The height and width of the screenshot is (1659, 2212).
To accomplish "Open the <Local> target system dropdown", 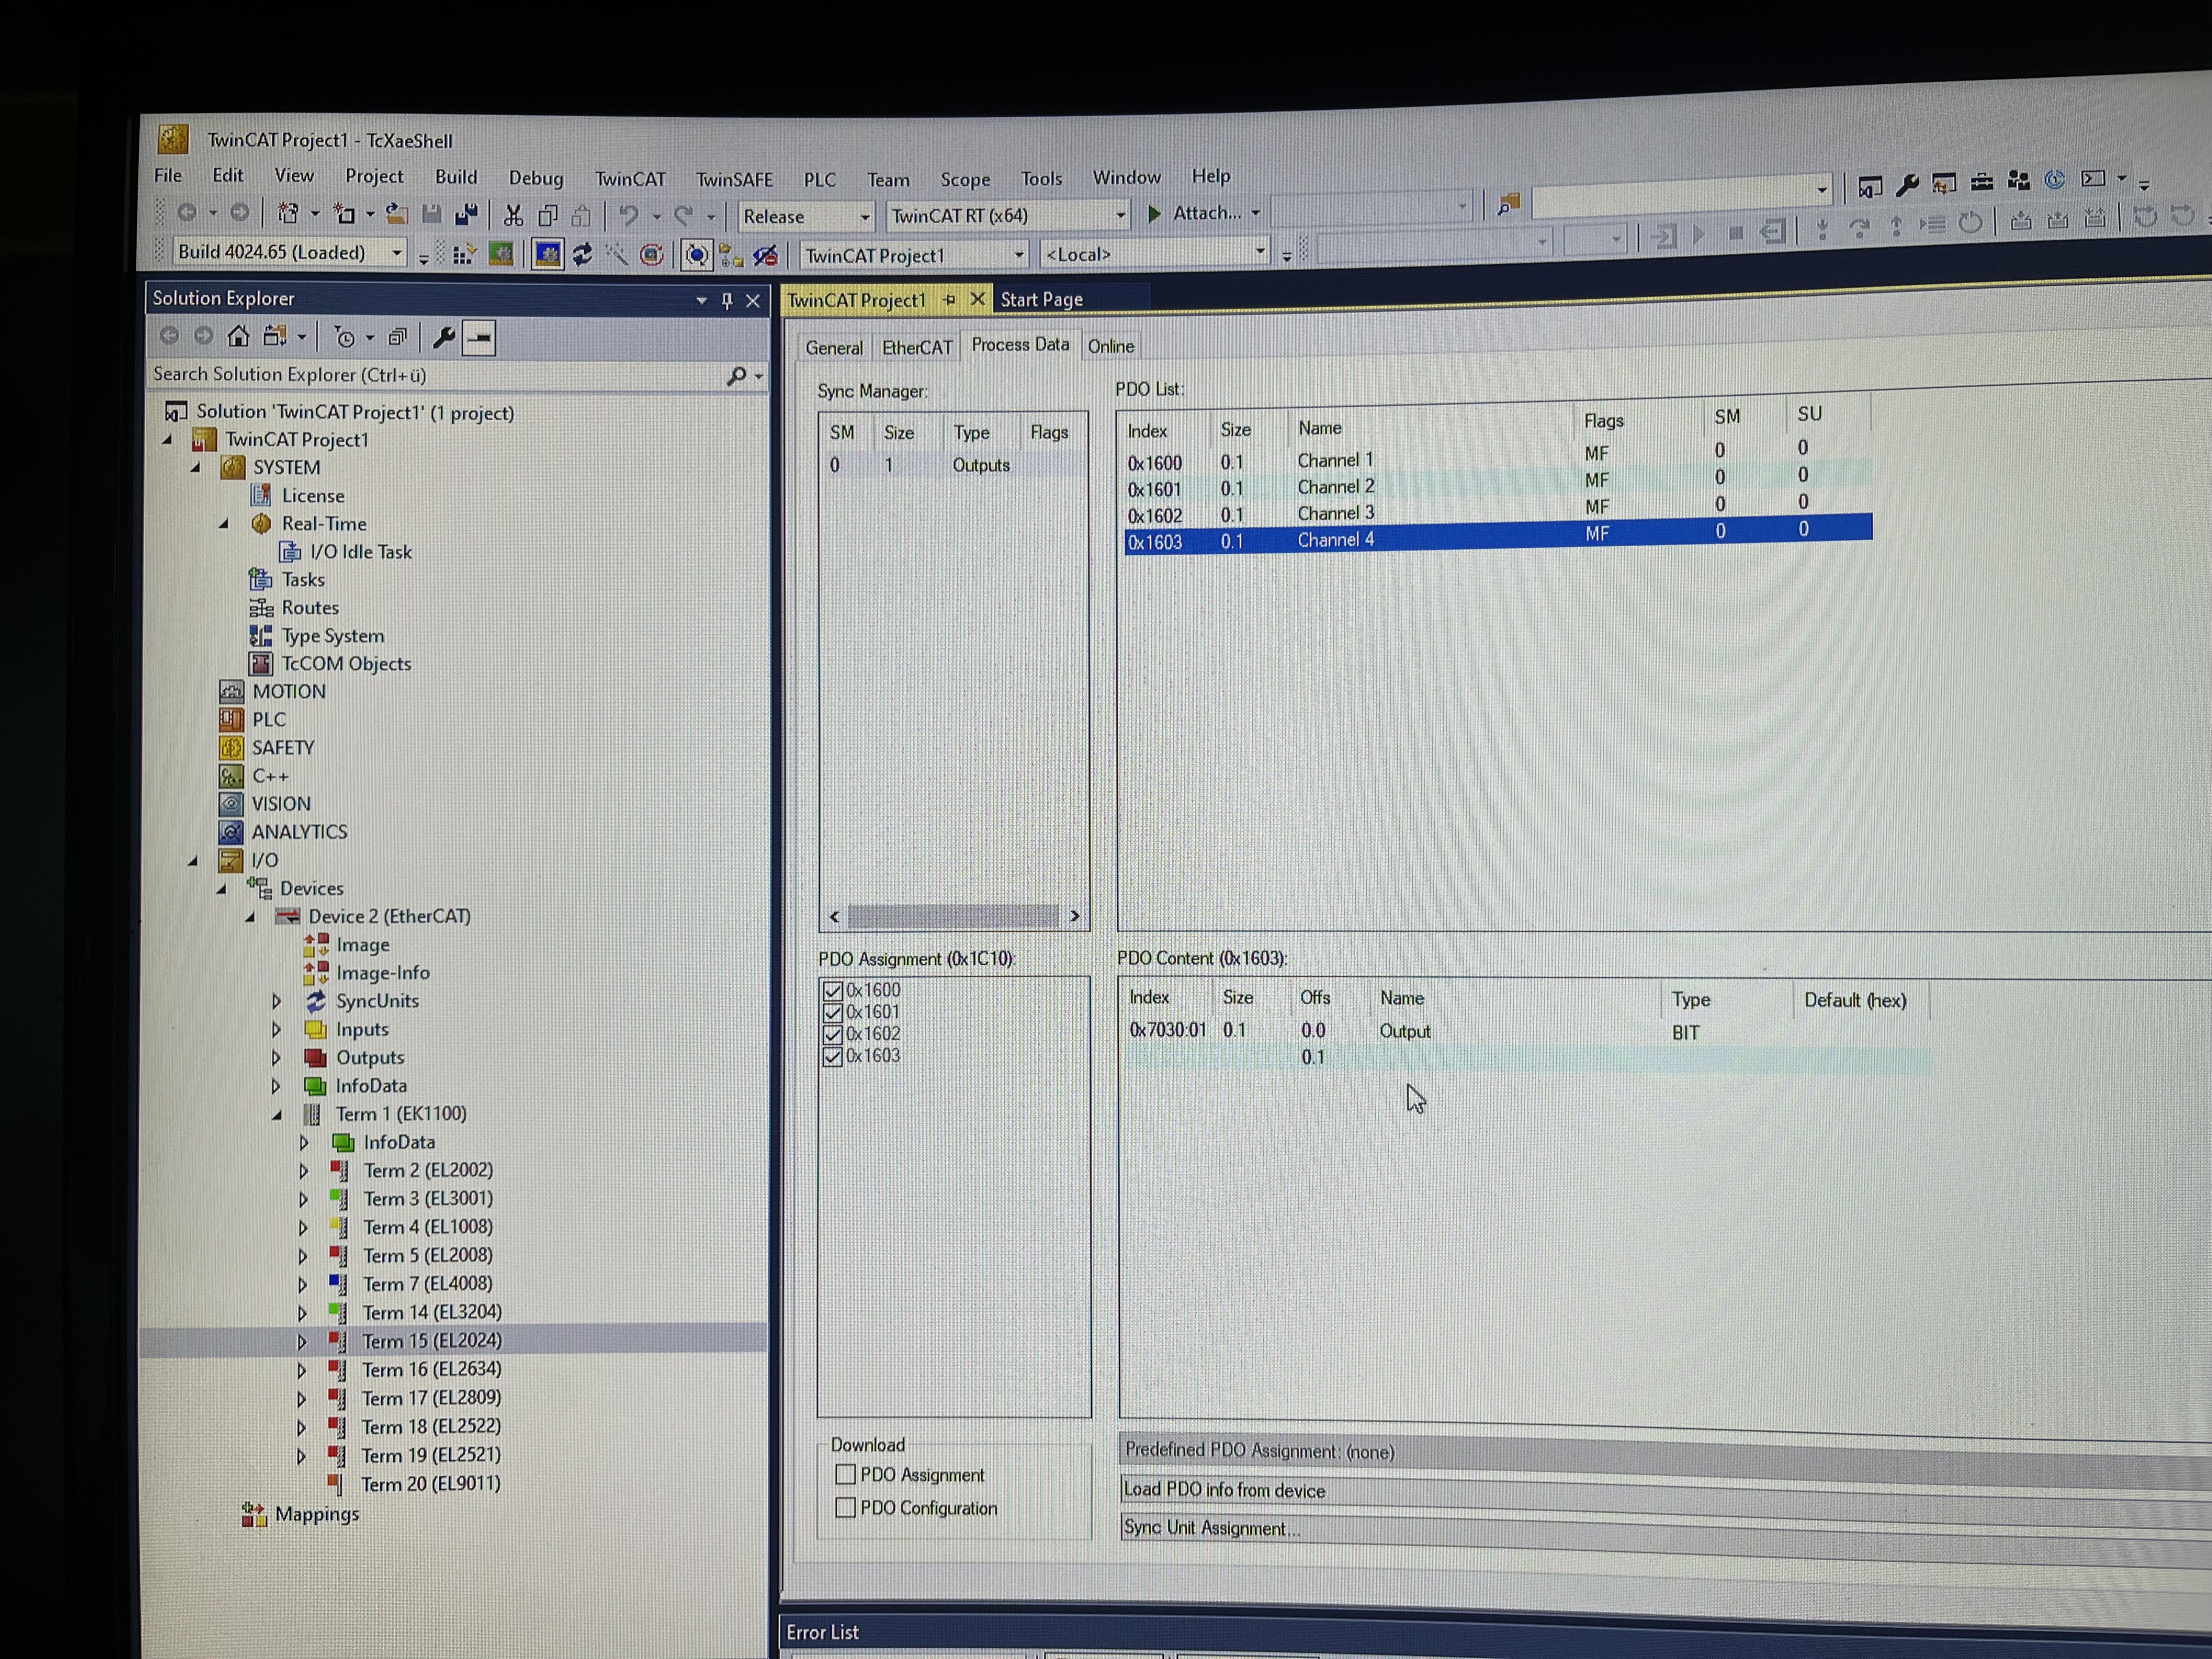I will (1260, 252).
